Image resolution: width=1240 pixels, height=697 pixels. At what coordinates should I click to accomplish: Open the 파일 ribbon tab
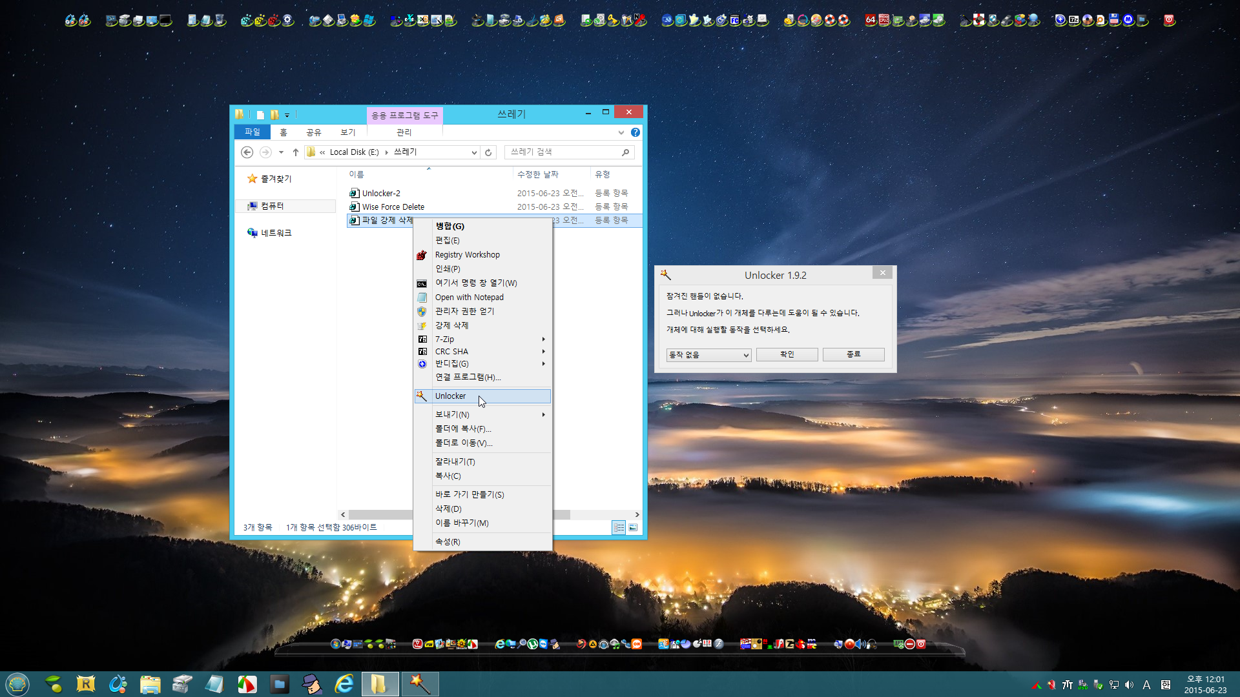click(253, 132)
